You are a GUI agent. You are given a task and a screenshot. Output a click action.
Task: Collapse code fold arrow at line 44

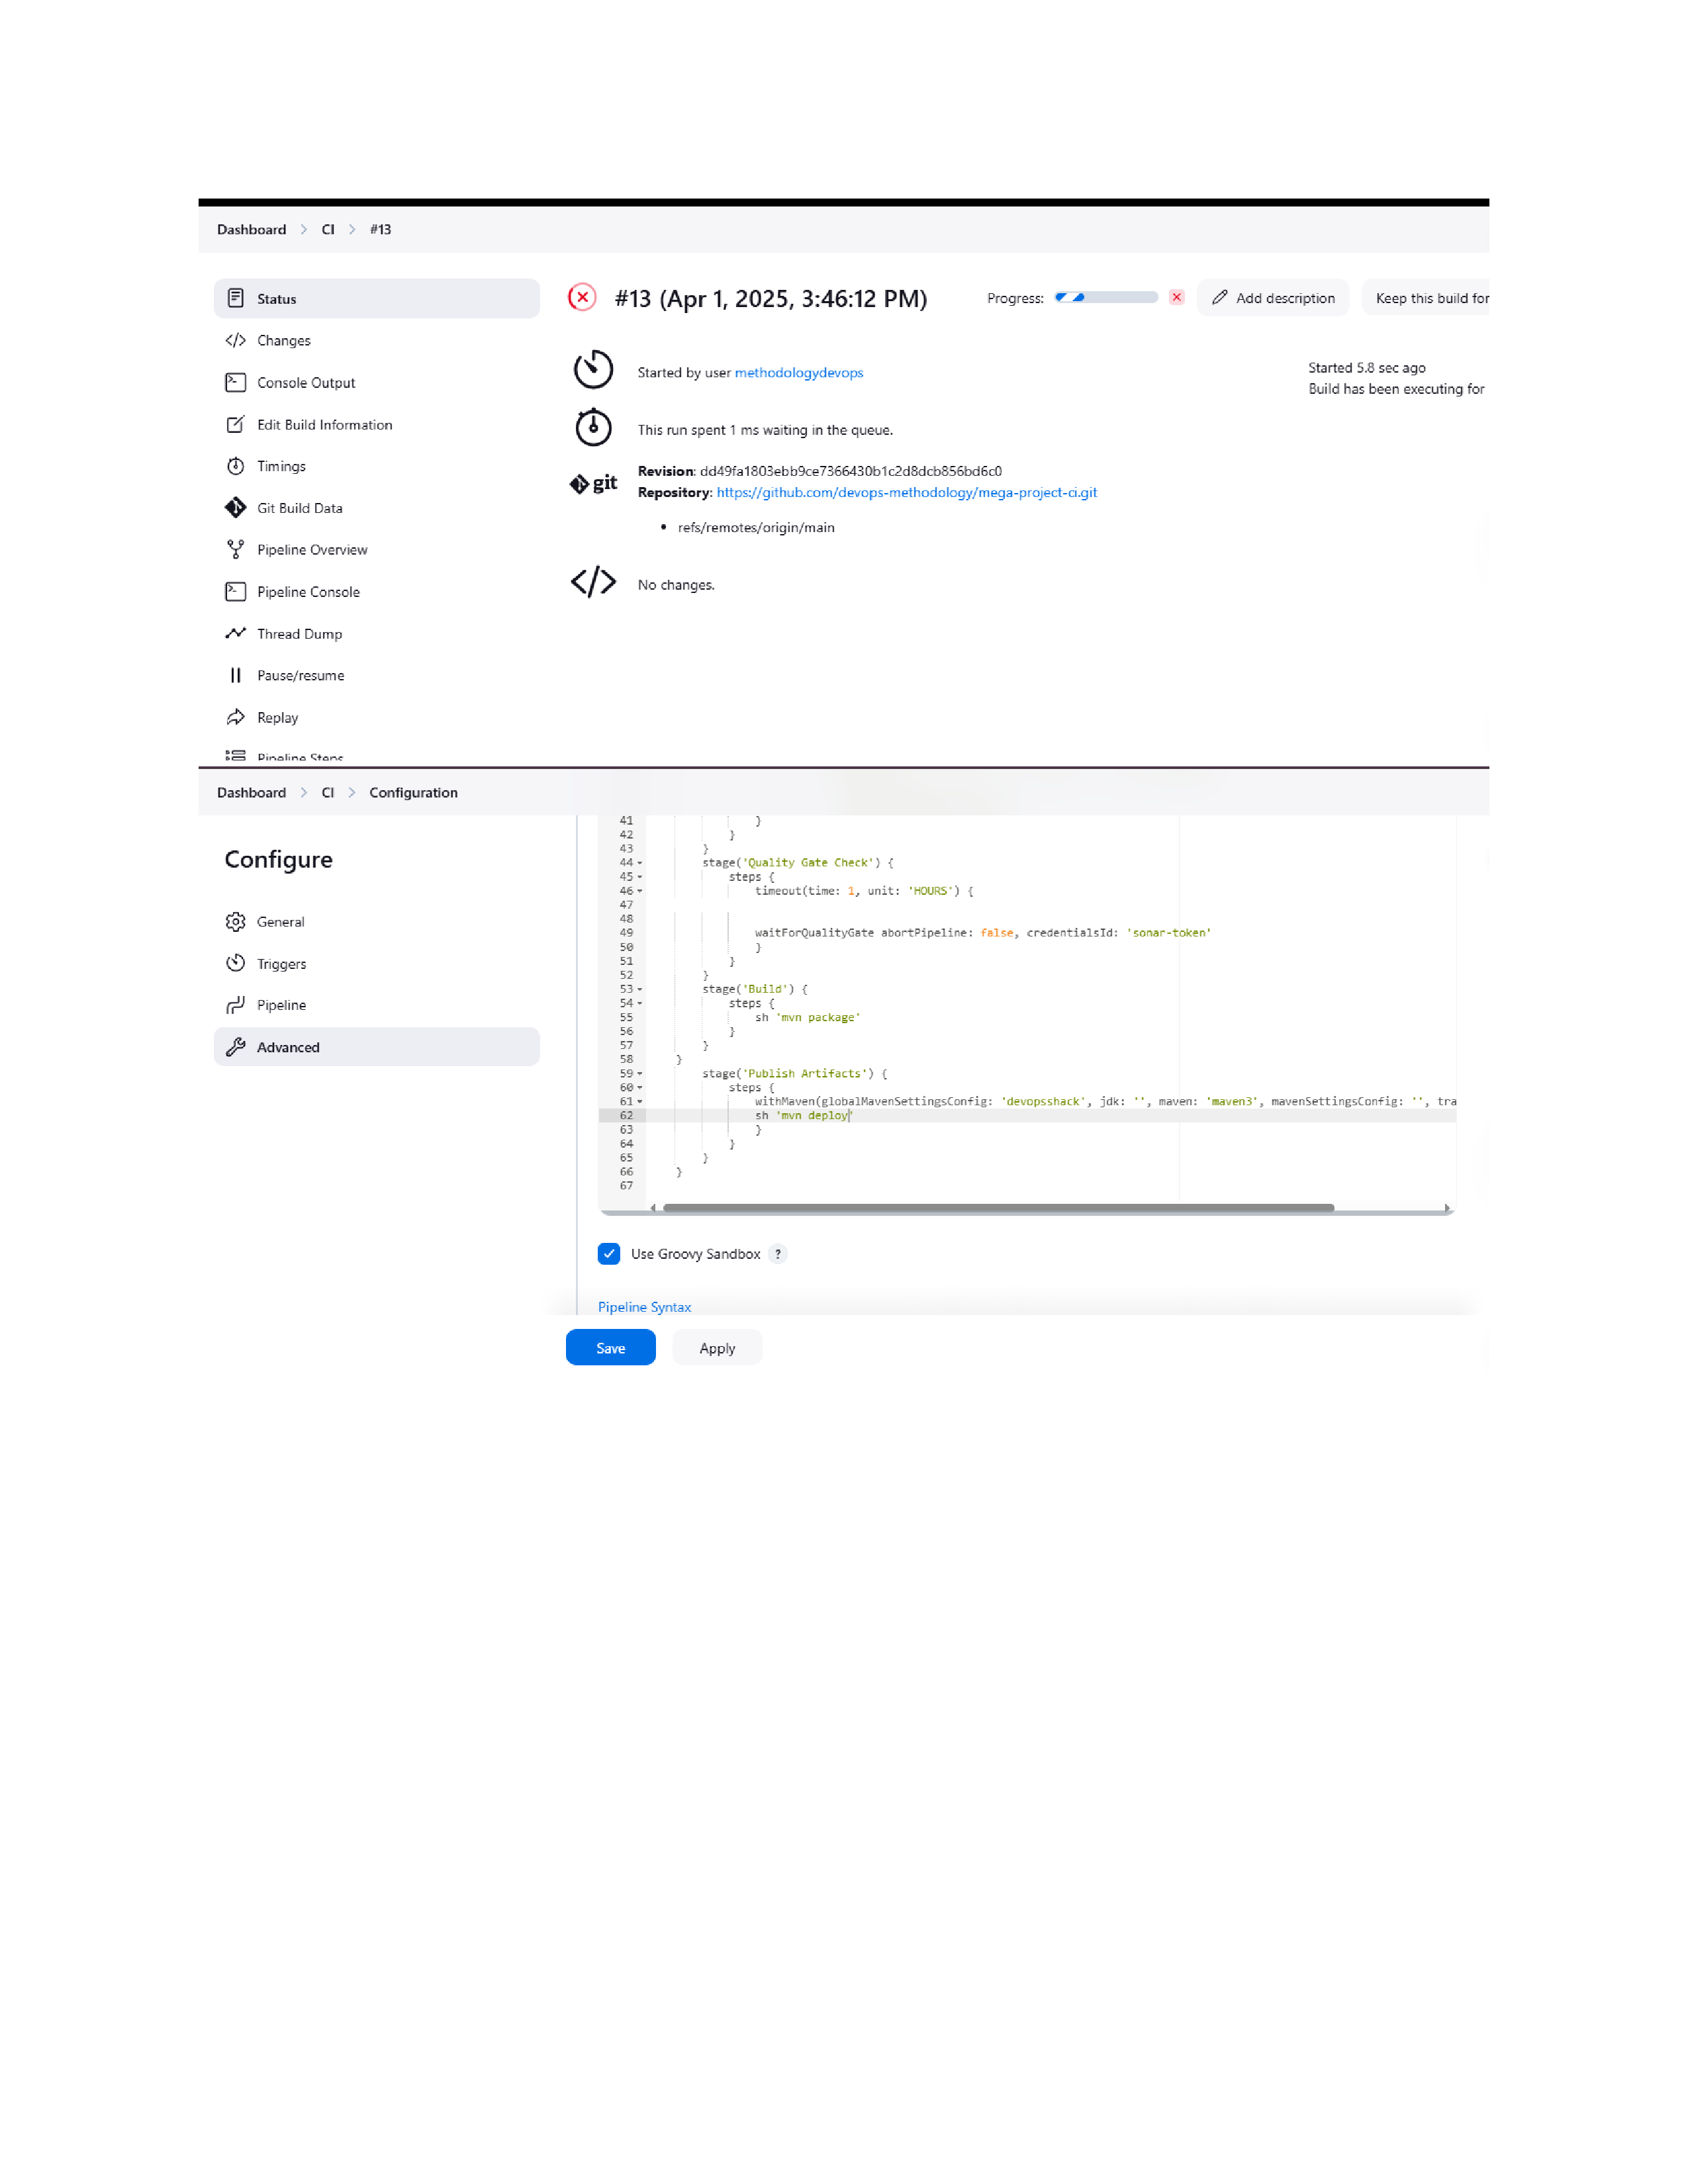click(640, 863)
